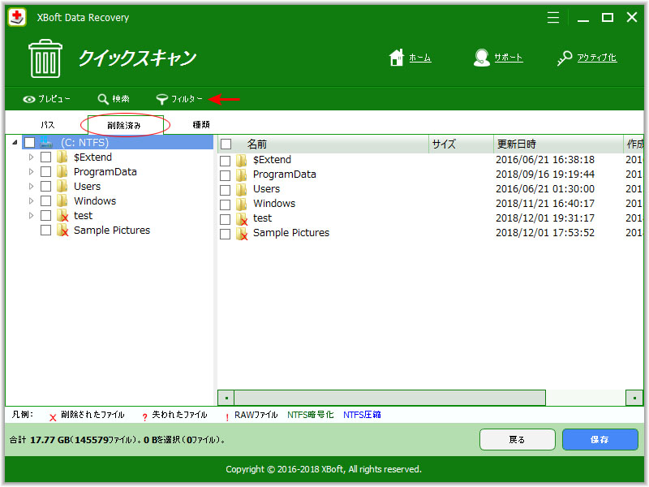The height and width of the screenshot is (487, 649).
Task: Check the Windows checkbox in the tree
Action: 46,200
